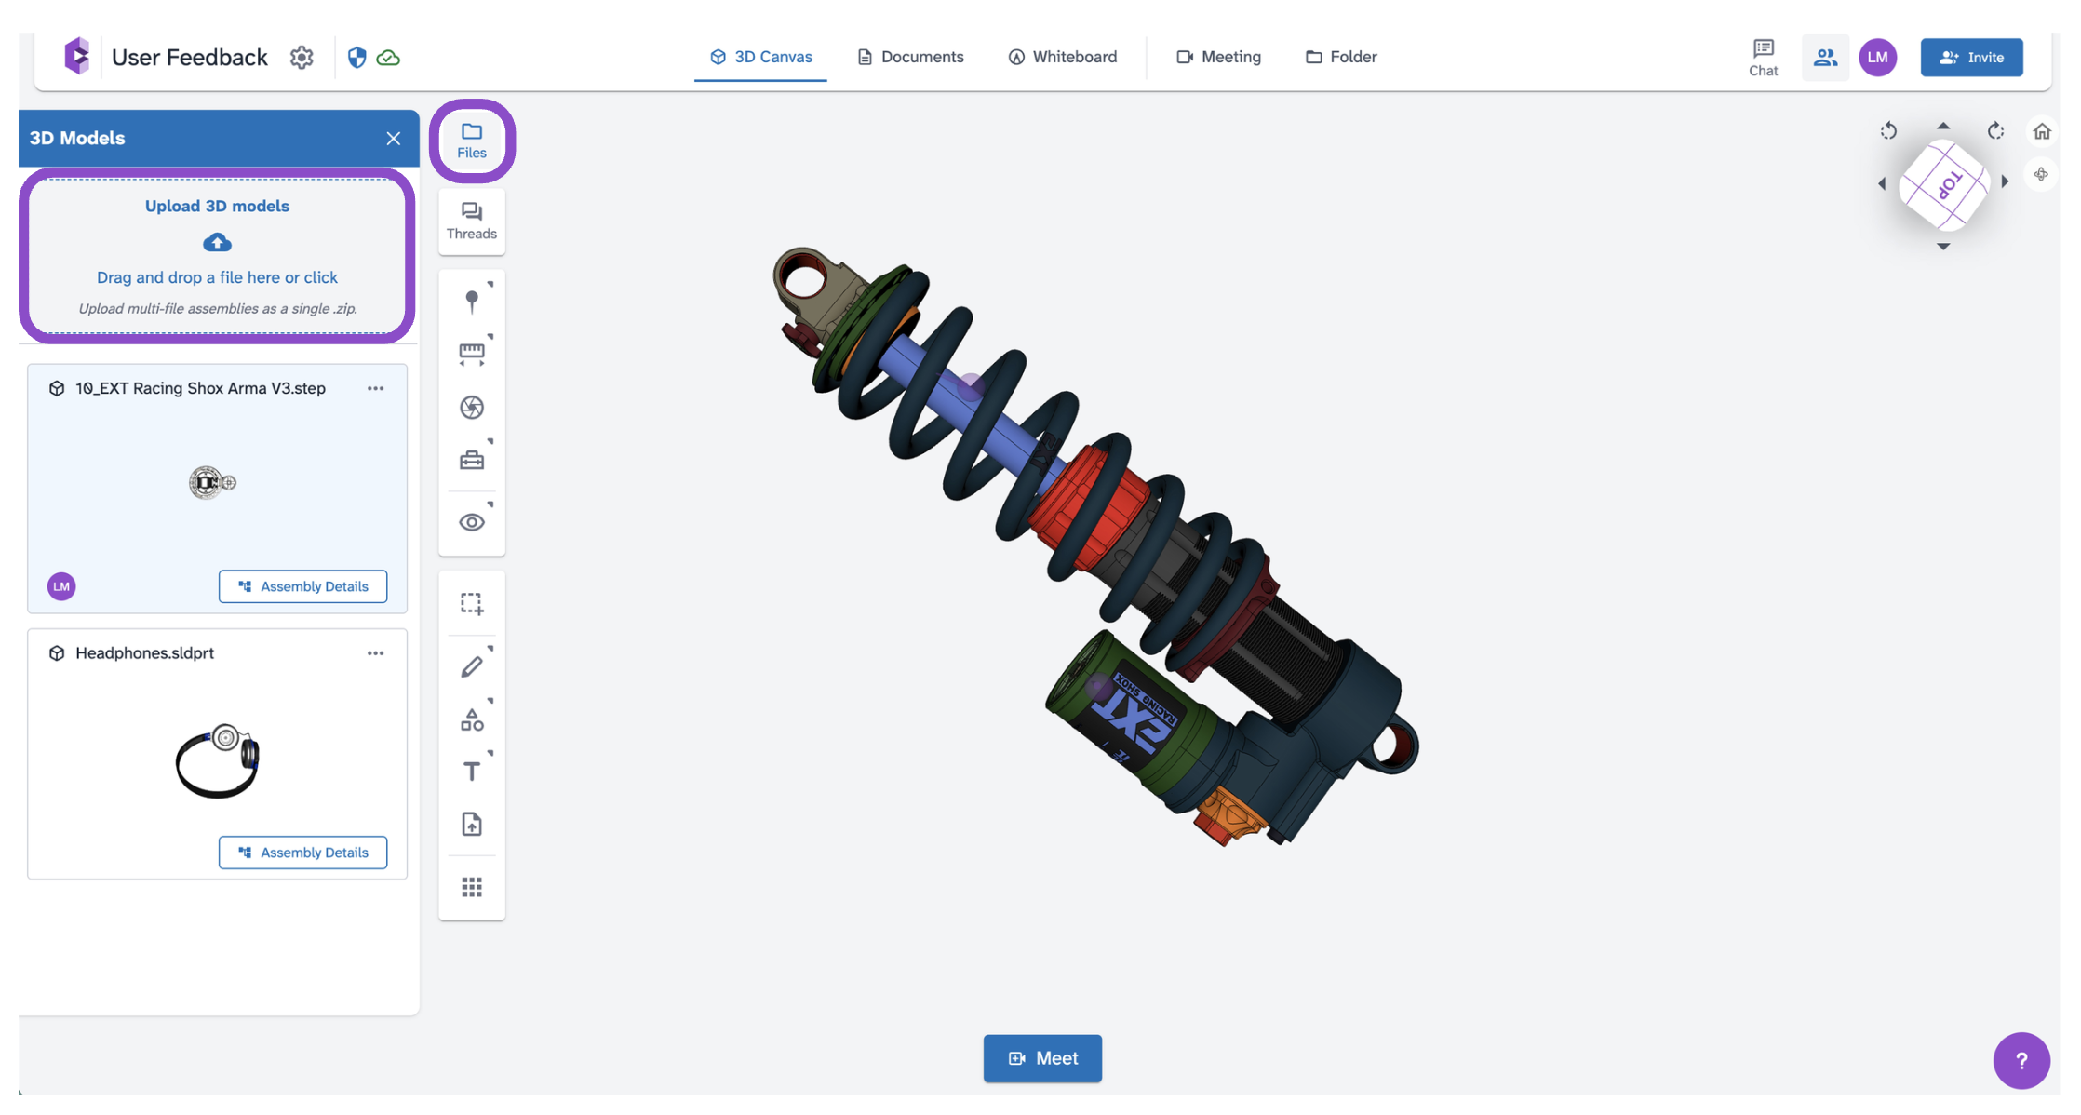The height and width of the screenshot is (1115, 2081).
Task: Tilt view with the cube's up arrow
Action: [x=1943, y=126]
